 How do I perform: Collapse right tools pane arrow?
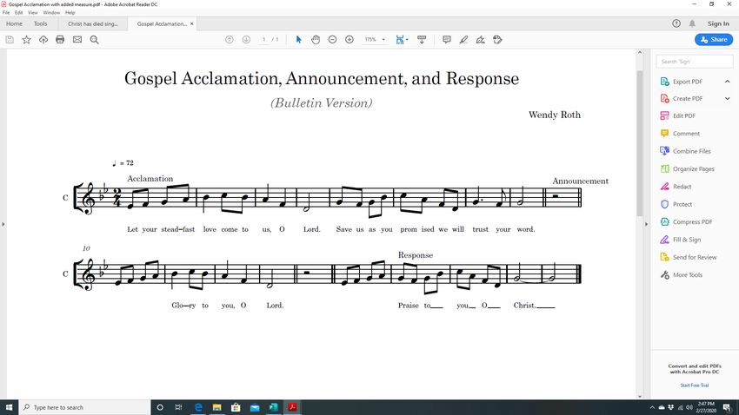tap(646, 224)
